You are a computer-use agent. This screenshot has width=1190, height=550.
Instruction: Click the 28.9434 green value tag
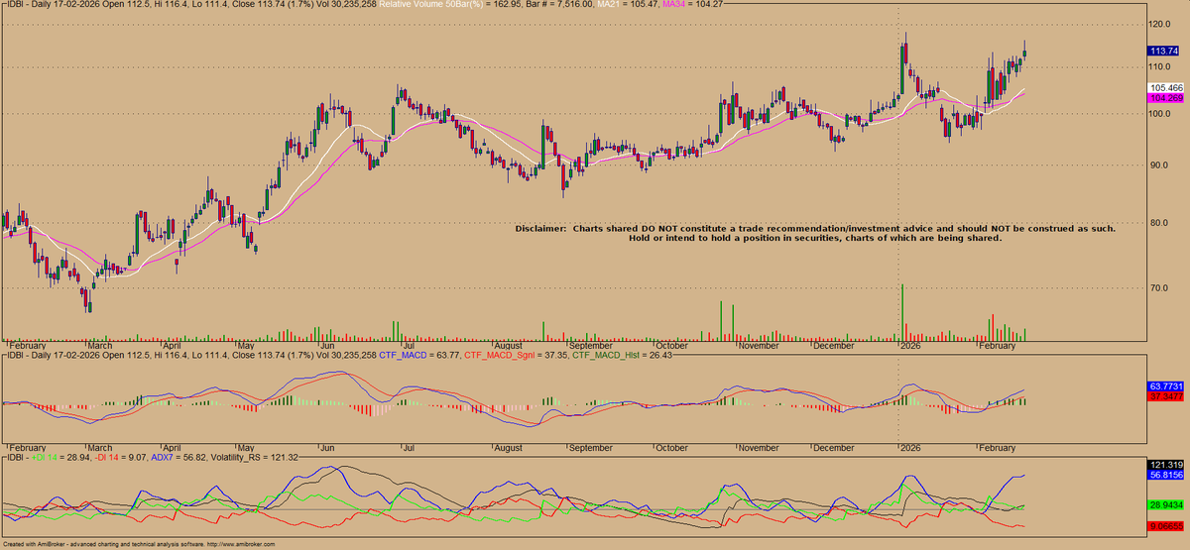(x=1166, y=504)
